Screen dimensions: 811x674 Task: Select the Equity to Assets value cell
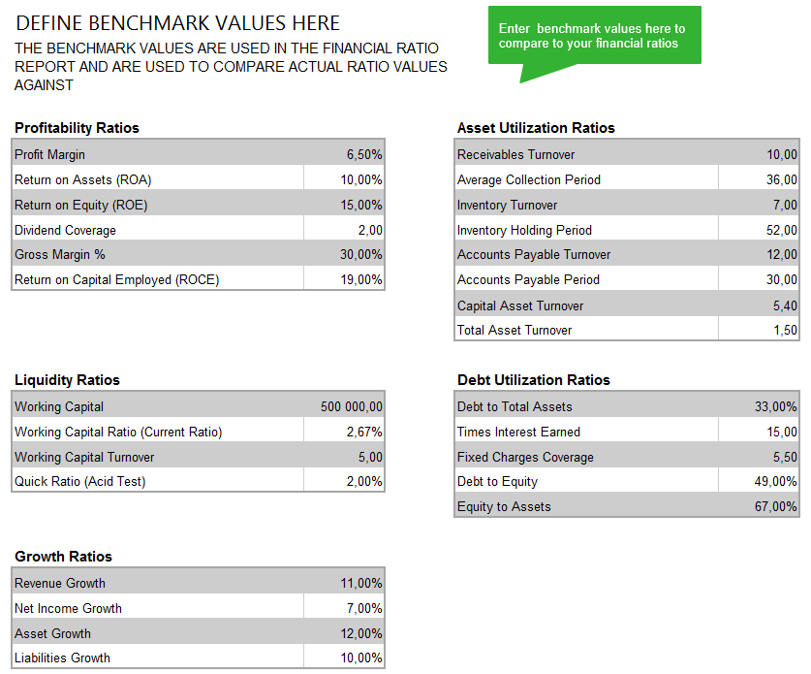click(x=759, y=506)
